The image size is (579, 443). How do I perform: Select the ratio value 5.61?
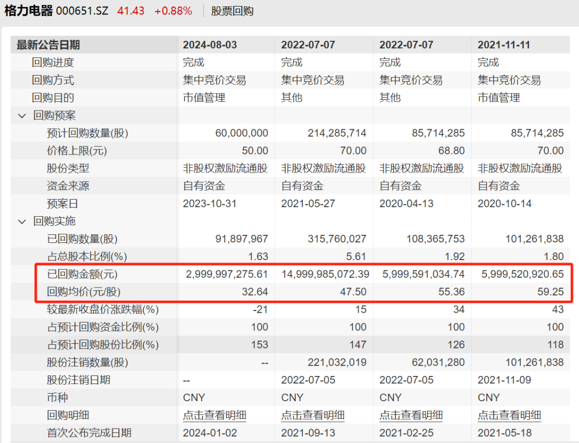click(356, 257)
